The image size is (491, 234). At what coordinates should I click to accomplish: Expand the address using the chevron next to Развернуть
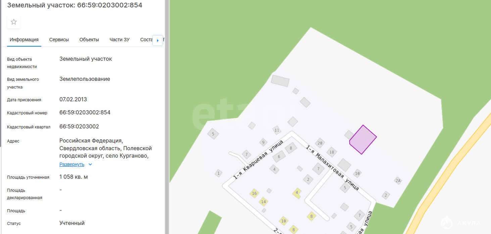pyautogui.click(x=90, y=165)
